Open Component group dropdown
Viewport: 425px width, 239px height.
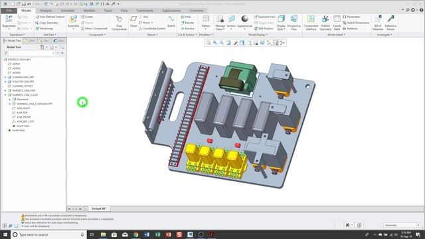[x=97, y=35]
